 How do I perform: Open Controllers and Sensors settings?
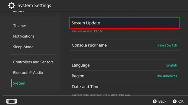point(33,62)
